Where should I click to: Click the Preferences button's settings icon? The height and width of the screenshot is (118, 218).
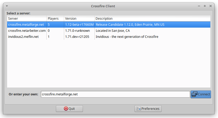(x=139, y=109)
